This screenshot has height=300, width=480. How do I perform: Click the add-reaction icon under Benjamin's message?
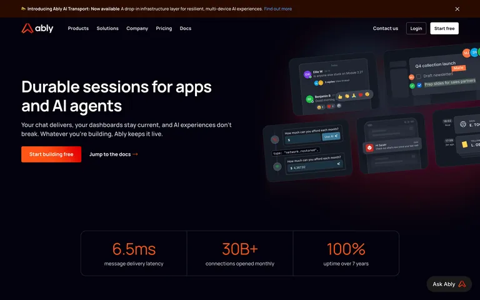pyautogui.click(x=339, y=106)
